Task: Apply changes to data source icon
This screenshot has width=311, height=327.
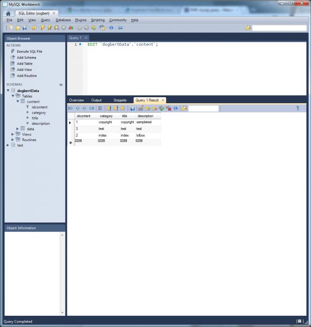Action: click(162, 108)
